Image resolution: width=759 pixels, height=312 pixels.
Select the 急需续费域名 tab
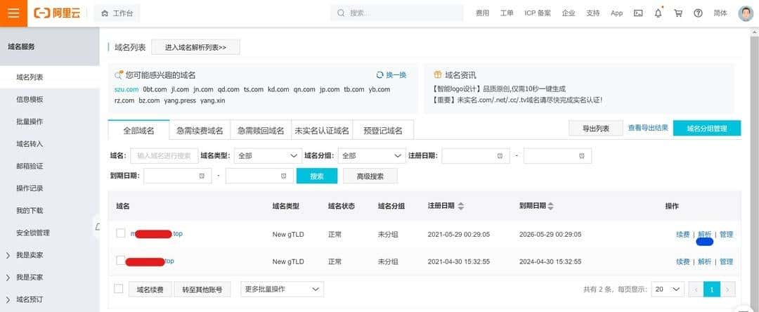200,130
